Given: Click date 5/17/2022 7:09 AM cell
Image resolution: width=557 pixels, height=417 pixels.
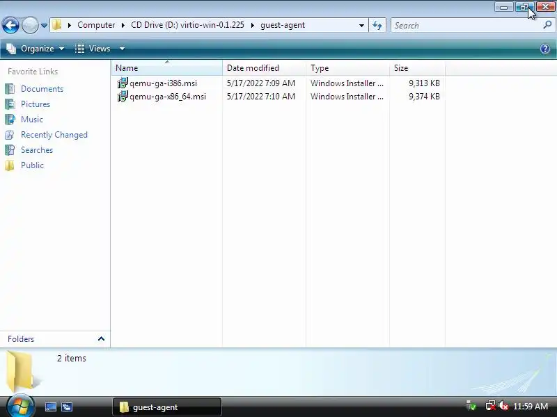Looking at the screenshot, I should click(x=260, y=83).
